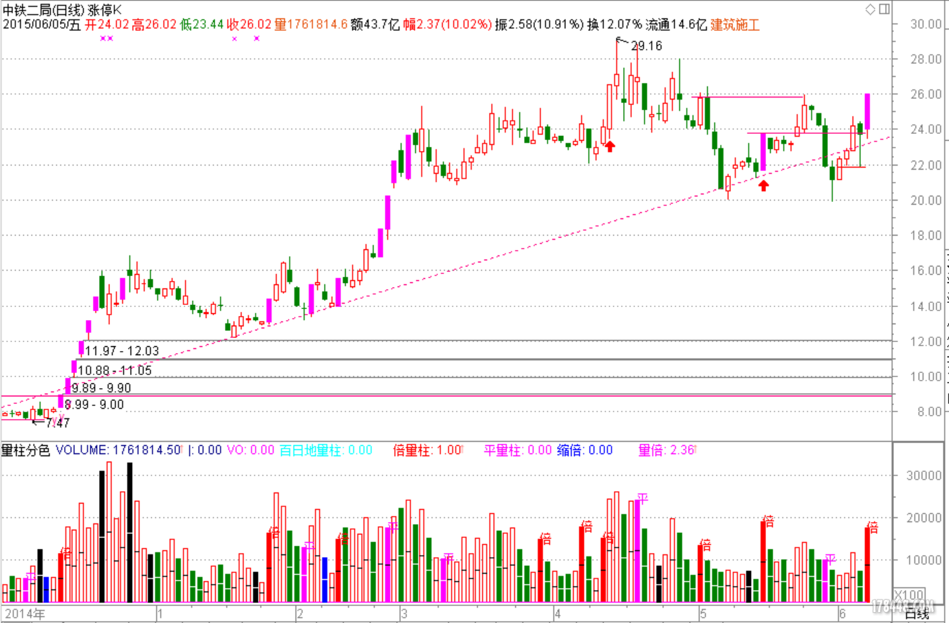
Task: Click month 6 marker on time axis
Action: (x=842, y=613)
